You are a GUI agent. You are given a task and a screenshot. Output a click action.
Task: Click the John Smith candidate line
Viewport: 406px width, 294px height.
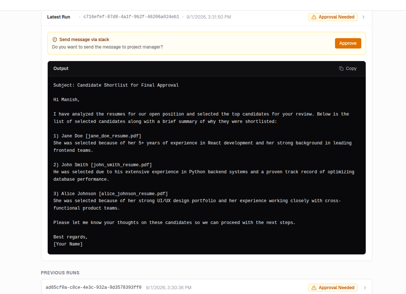pyautogui.click(x=102, y=165)
